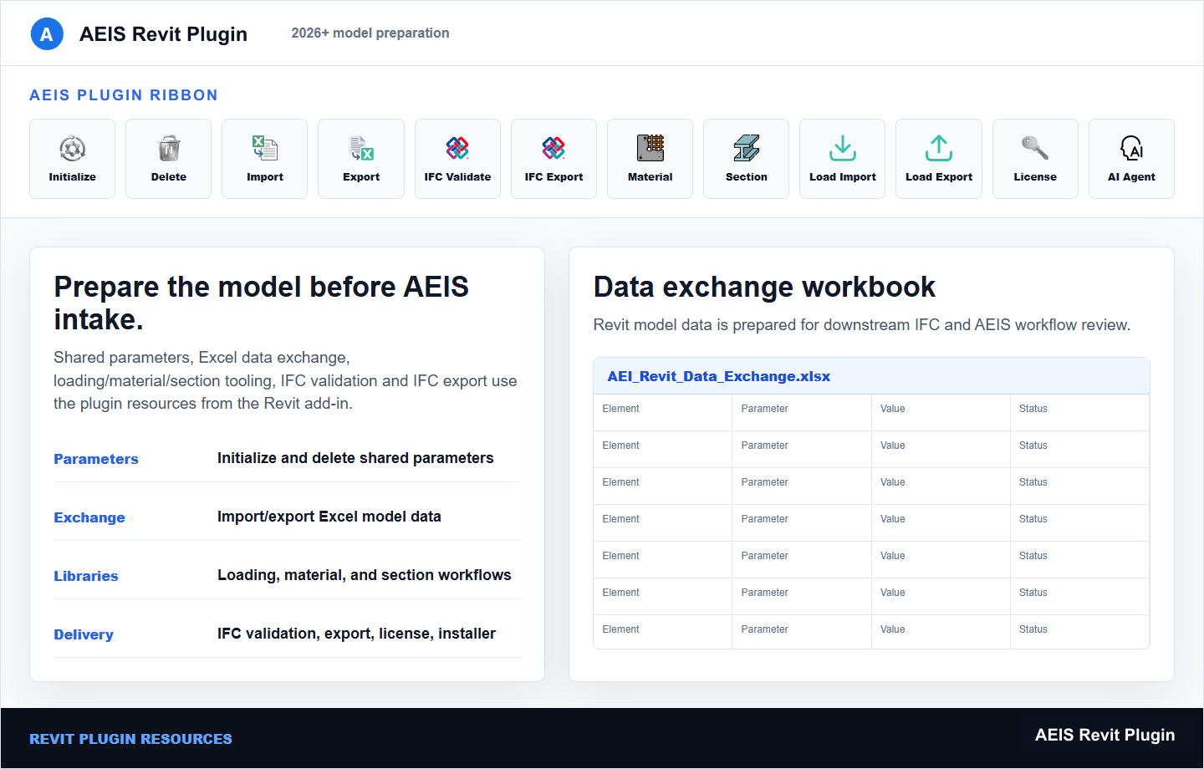Open the Libraries row label
The image size is (1204, 769).
point(86,576)
